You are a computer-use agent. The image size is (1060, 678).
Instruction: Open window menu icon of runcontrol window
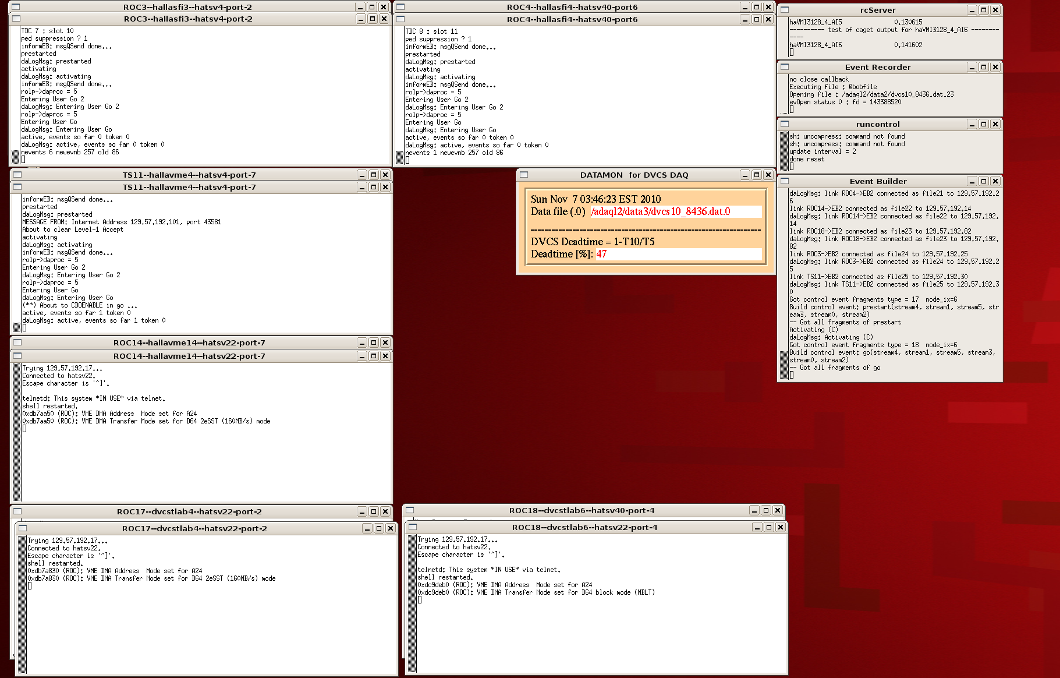785,124
